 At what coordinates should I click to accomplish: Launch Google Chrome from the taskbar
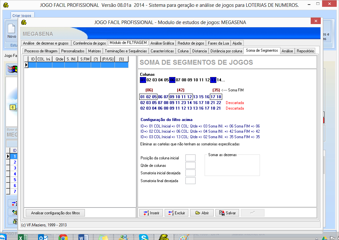click(x=63, y=237)
